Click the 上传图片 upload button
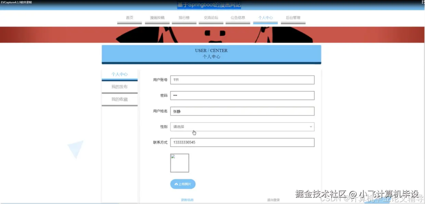This screenshot has width=425, height=205. click(x=183, y=184)
